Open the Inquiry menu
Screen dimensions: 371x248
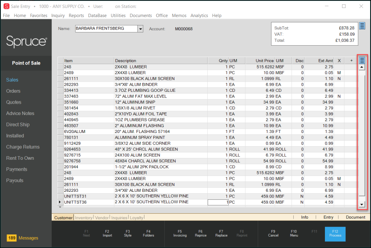[x=58, y=16]
